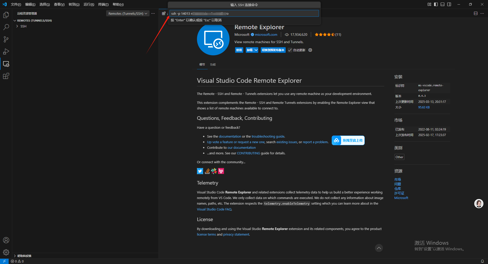Open errors and warnings count in status bar

[x=17, y=261]
